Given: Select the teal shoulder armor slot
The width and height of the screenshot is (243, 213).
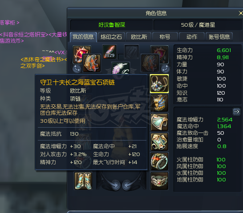Looking at the screenshot, I should 159,122.
